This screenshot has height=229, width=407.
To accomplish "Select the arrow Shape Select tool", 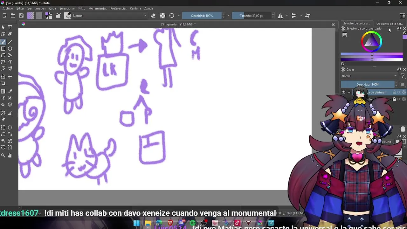I will tap(3, 27).
